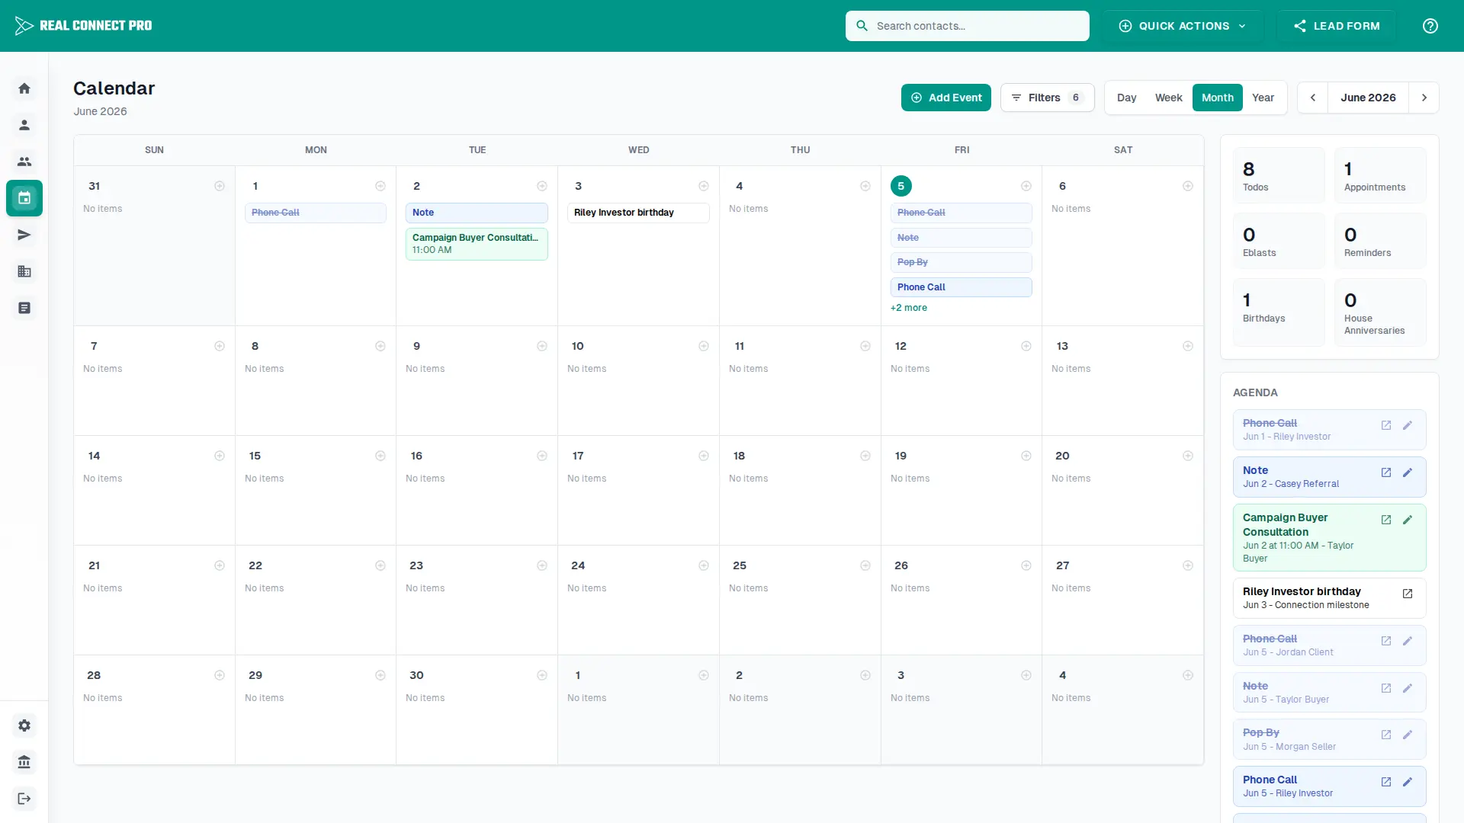
Task: Add item on June 1 plus icon
Action: click(380, 186)
